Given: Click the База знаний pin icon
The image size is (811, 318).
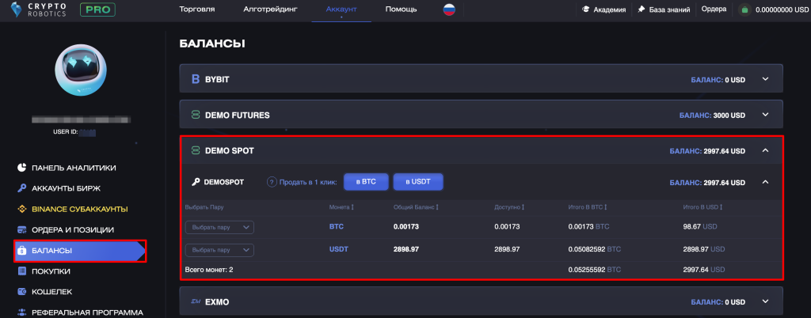Looking at the screenshot, I should [642, 9].
